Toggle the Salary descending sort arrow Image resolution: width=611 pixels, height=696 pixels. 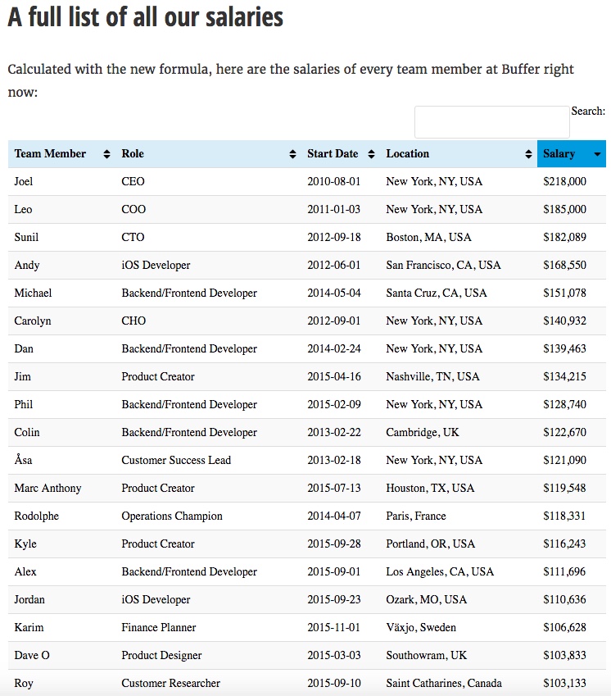(597, 154)
